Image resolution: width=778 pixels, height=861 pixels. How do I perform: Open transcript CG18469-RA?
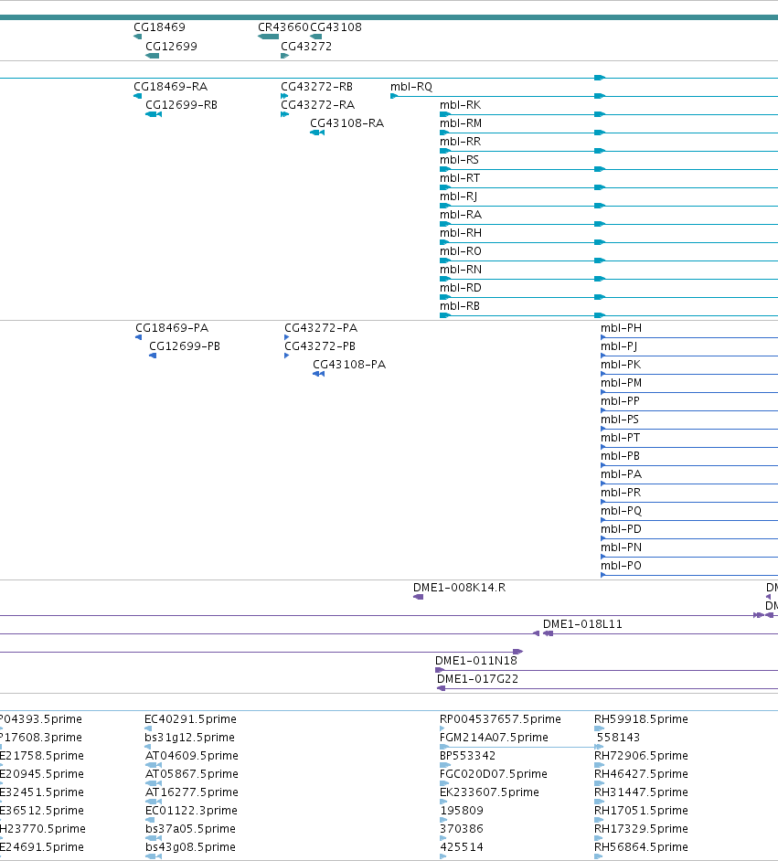(171, 86)
